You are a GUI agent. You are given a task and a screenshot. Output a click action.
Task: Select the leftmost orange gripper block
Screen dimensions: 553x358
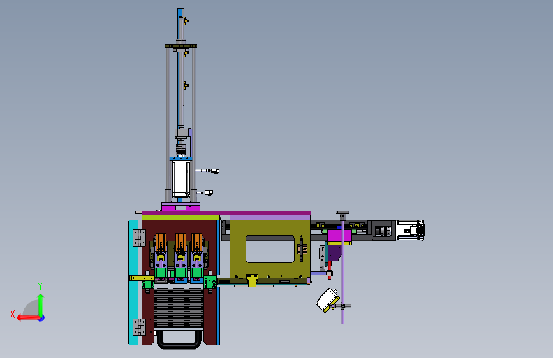coord(161,241)
